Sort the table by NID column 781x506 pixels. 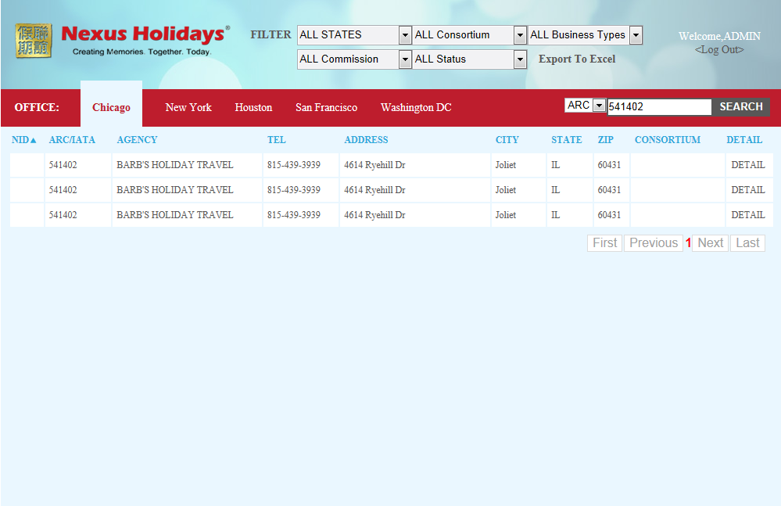(24, 140)
